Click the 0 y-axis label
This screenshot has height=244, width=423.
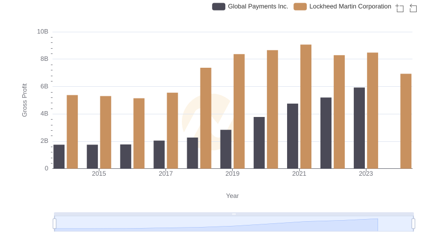47,168
